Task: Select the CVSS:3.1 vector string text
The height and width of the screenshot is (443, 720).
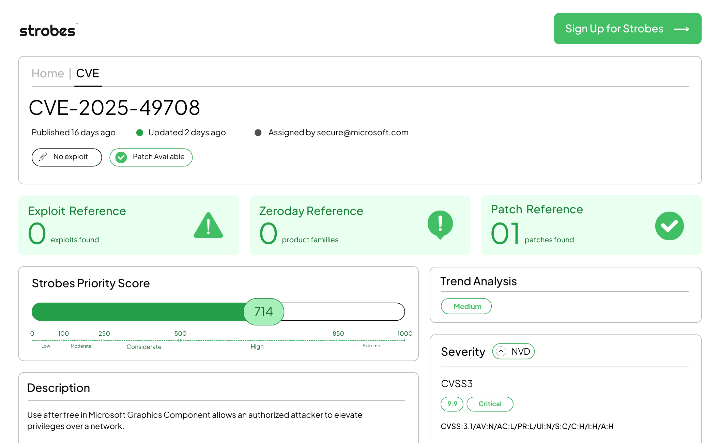Action: (x=527, y=426)
